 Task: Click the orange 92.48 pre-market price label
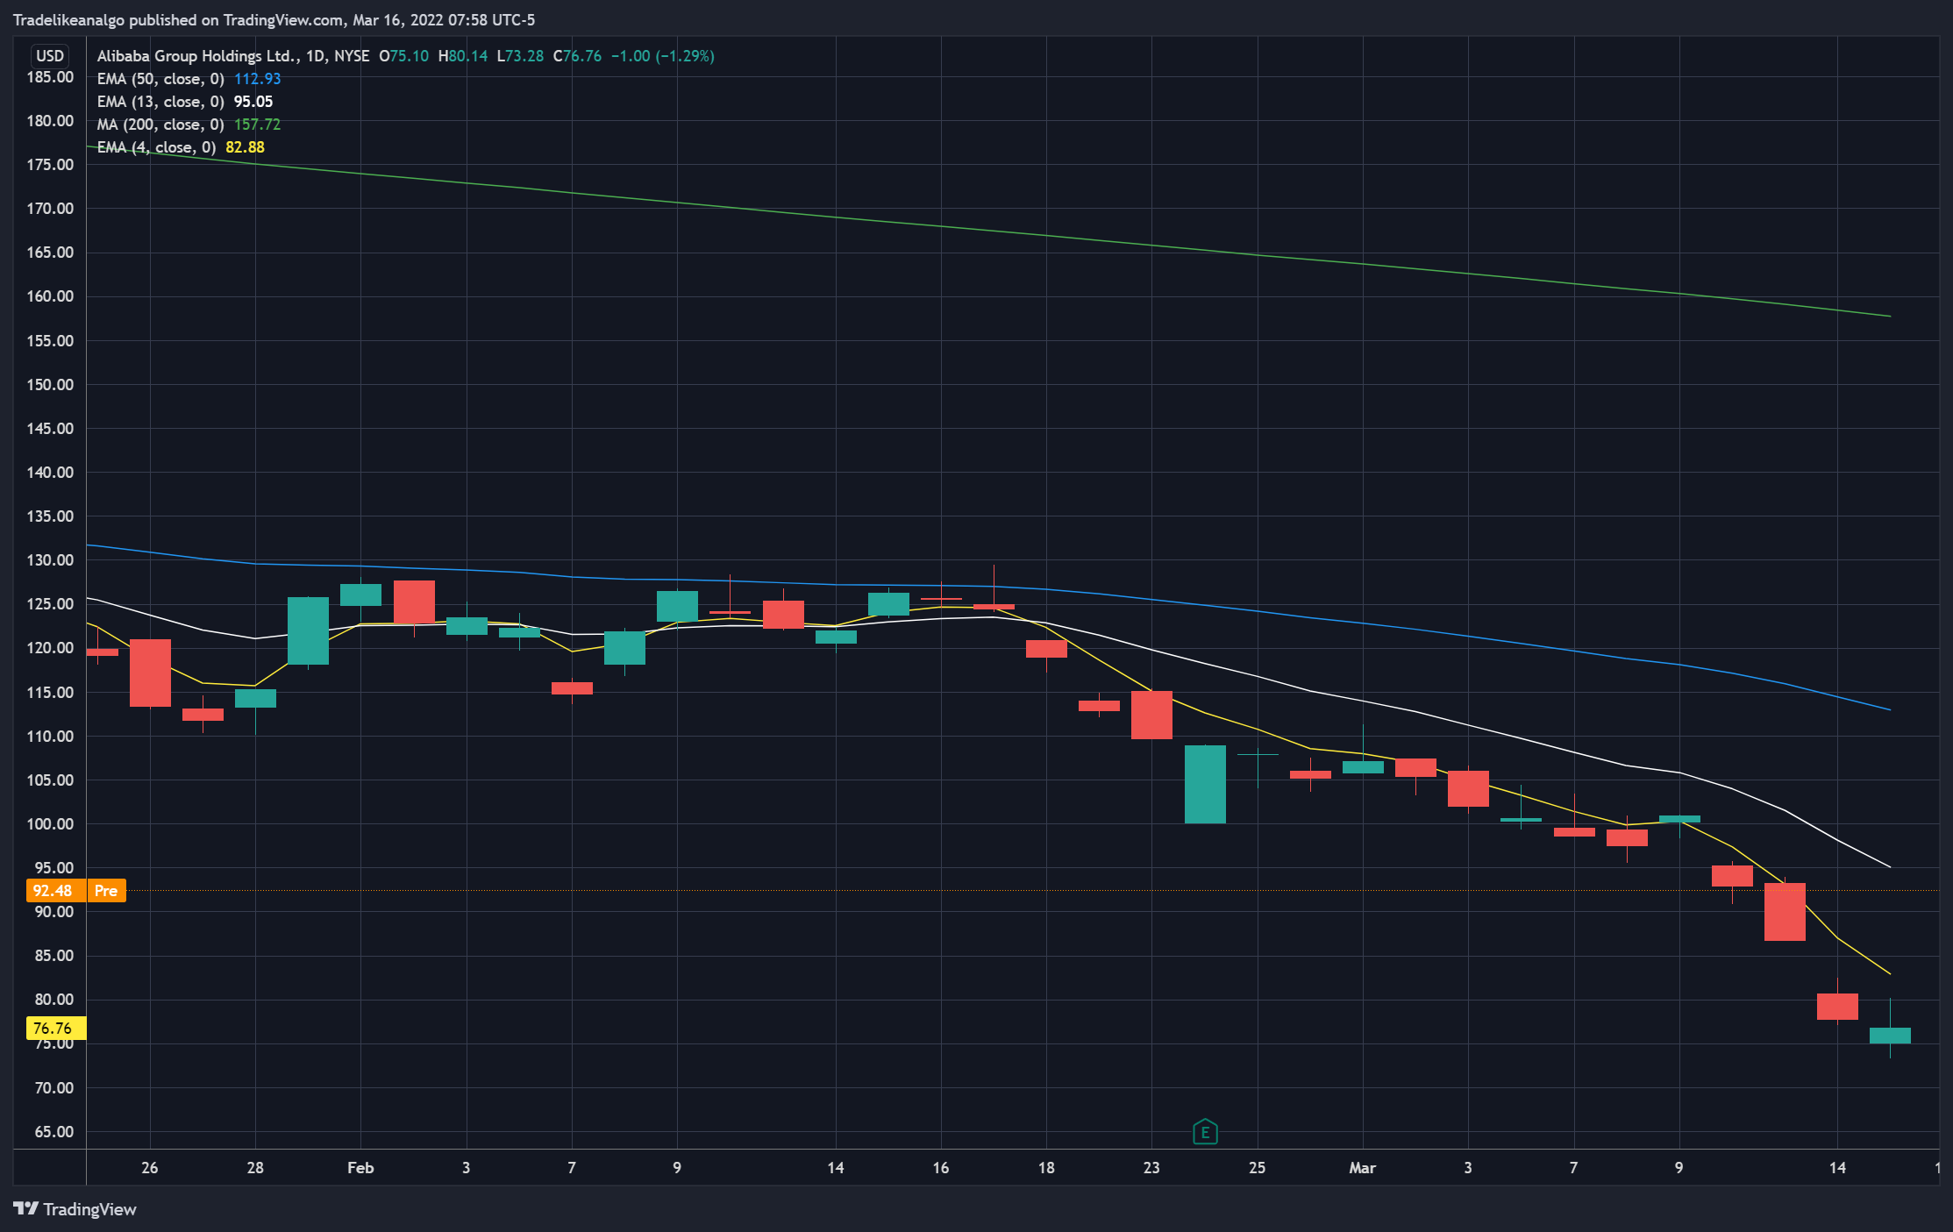pos(56,891)
